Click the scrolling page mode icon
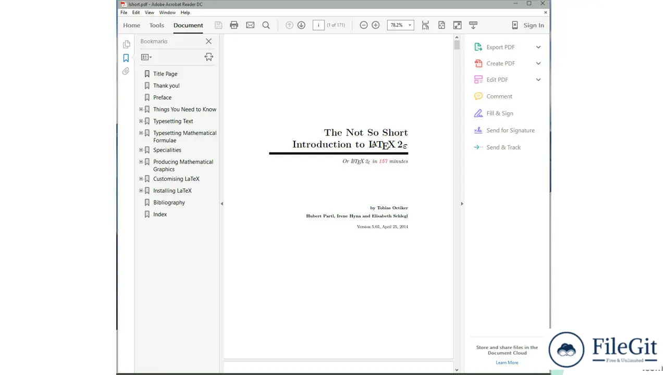667x375 pixels. click(x=426, y=25)
